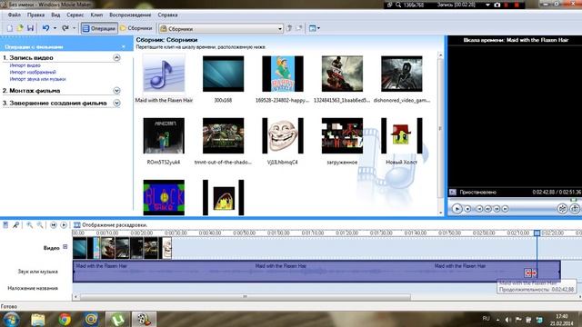Open the Воспроизведение menu
Viewport: 582px width, 327px height.
click(130, 15)
